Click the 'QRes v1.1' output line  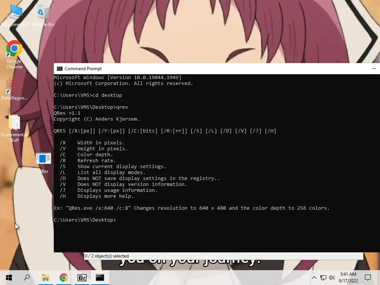[x=67, y=113]
